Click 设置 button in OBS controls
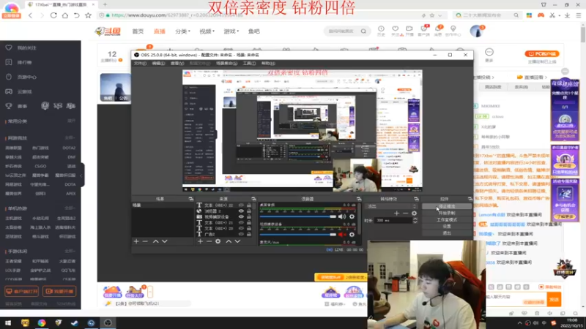Screen dimensions: 586x329 coord(447,227)
